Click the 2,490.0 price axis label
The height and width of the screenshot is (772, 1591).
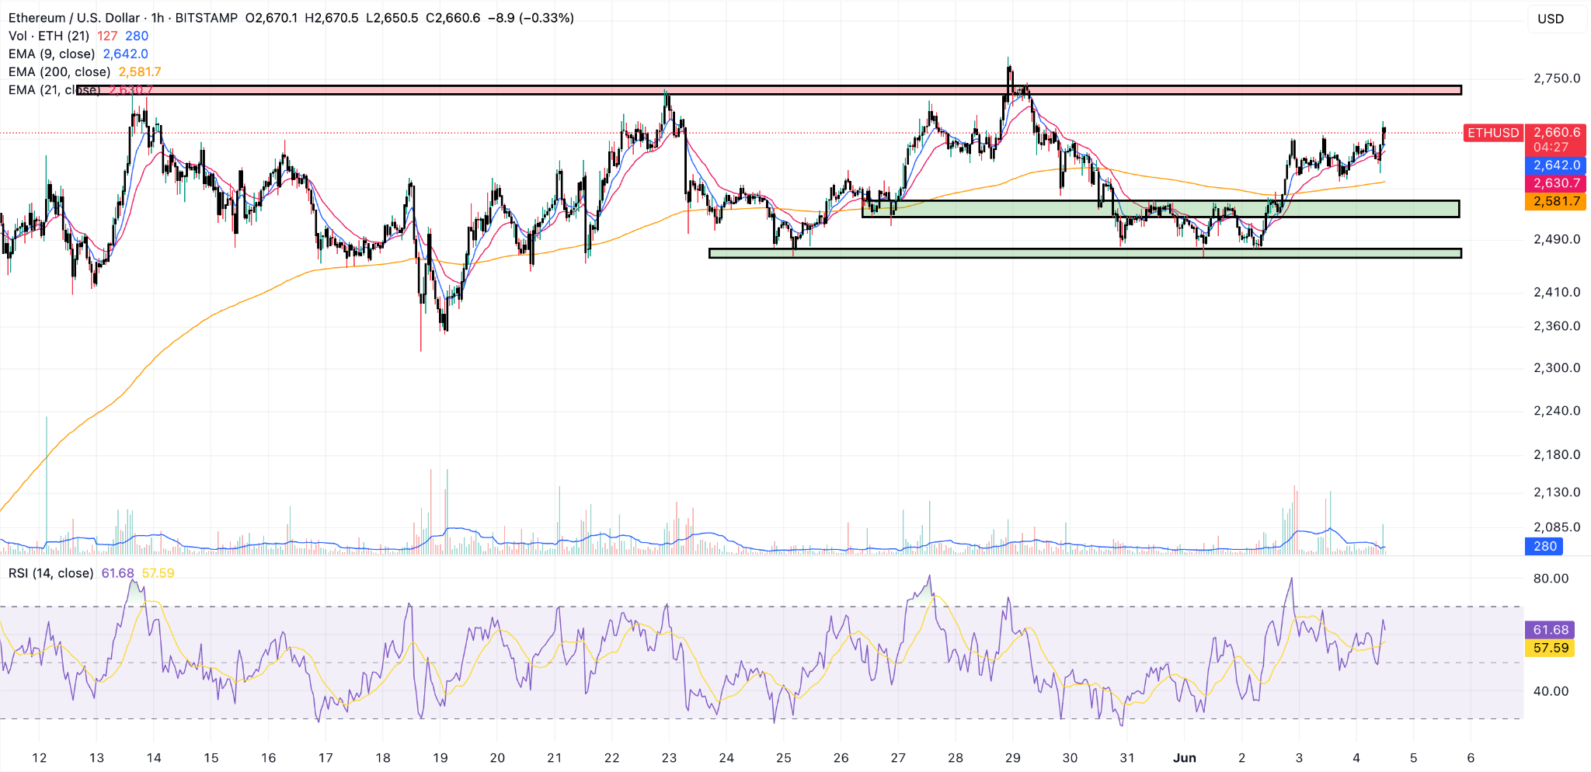pyautogui.click(x=1557, y=239)
